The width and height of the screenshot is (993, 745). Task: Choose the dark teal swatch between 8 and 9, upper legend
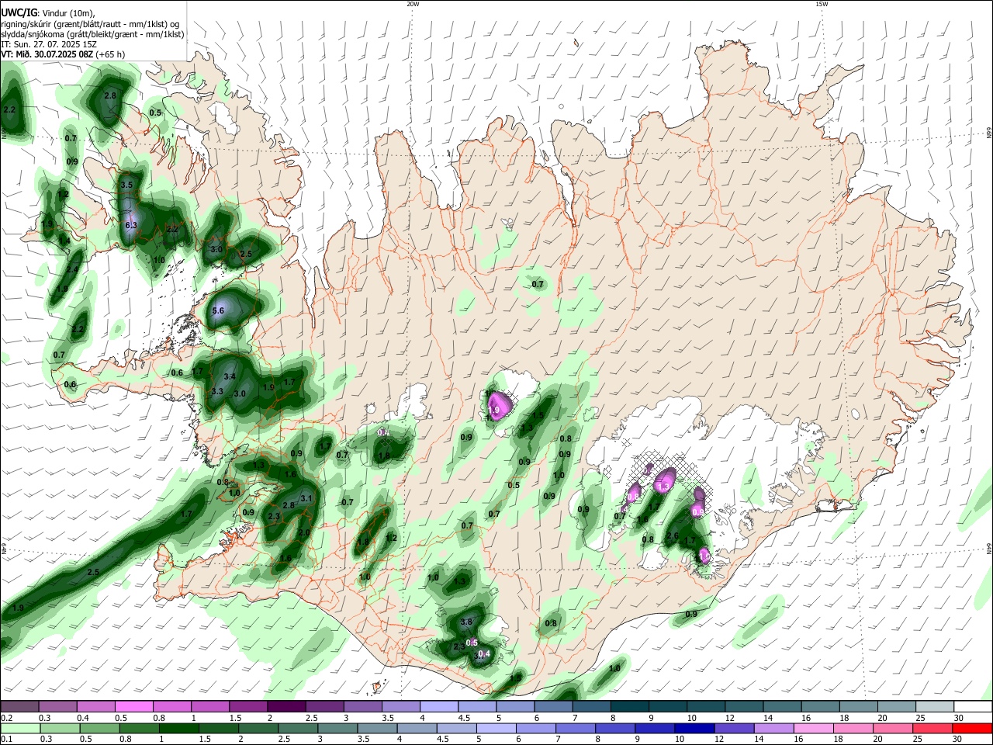coord(628,706)
